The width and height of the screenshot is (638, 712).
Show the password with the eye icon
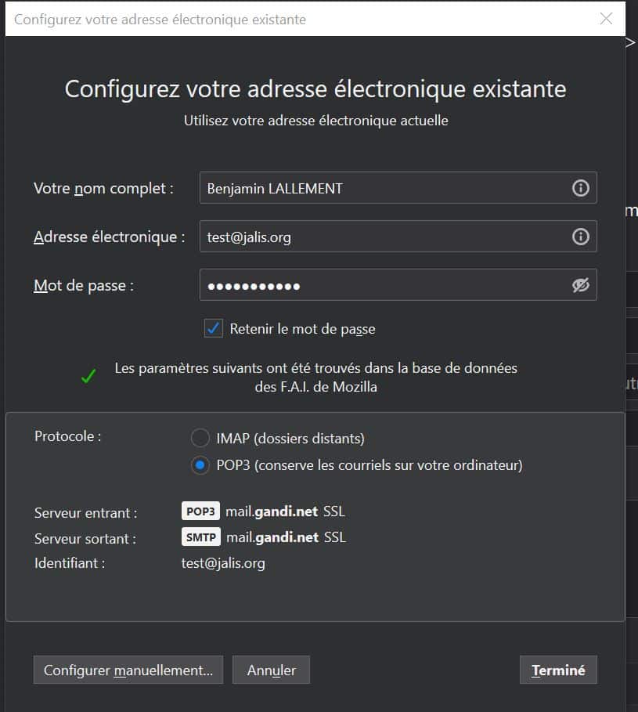(x=580, y=285)
